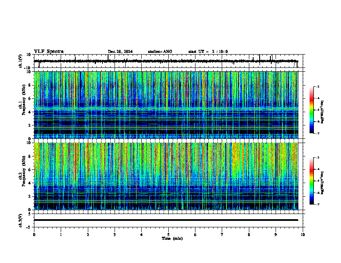Click ch.1 color bar "-3" top value

pyautogui.click(x=317, y=87)
